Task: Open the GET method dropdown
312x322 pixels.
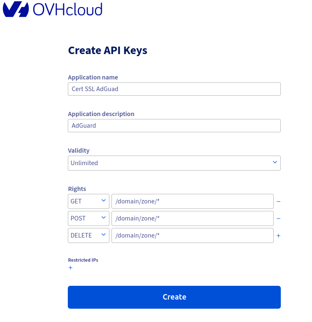Action: tap(88, 201)
